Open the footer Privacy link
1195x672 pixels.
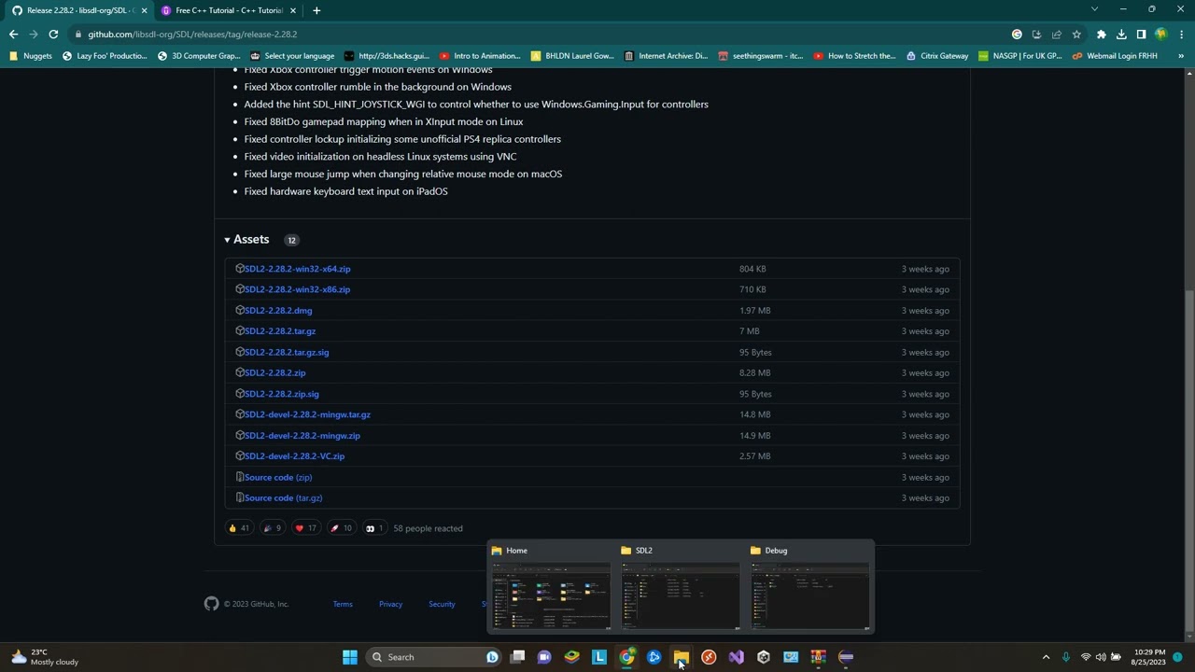pos(390,604)
